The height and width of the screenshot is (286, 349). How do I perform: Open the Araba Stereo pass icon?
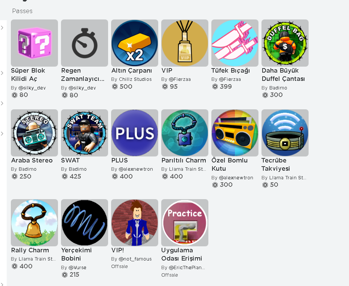pos(34,133)
